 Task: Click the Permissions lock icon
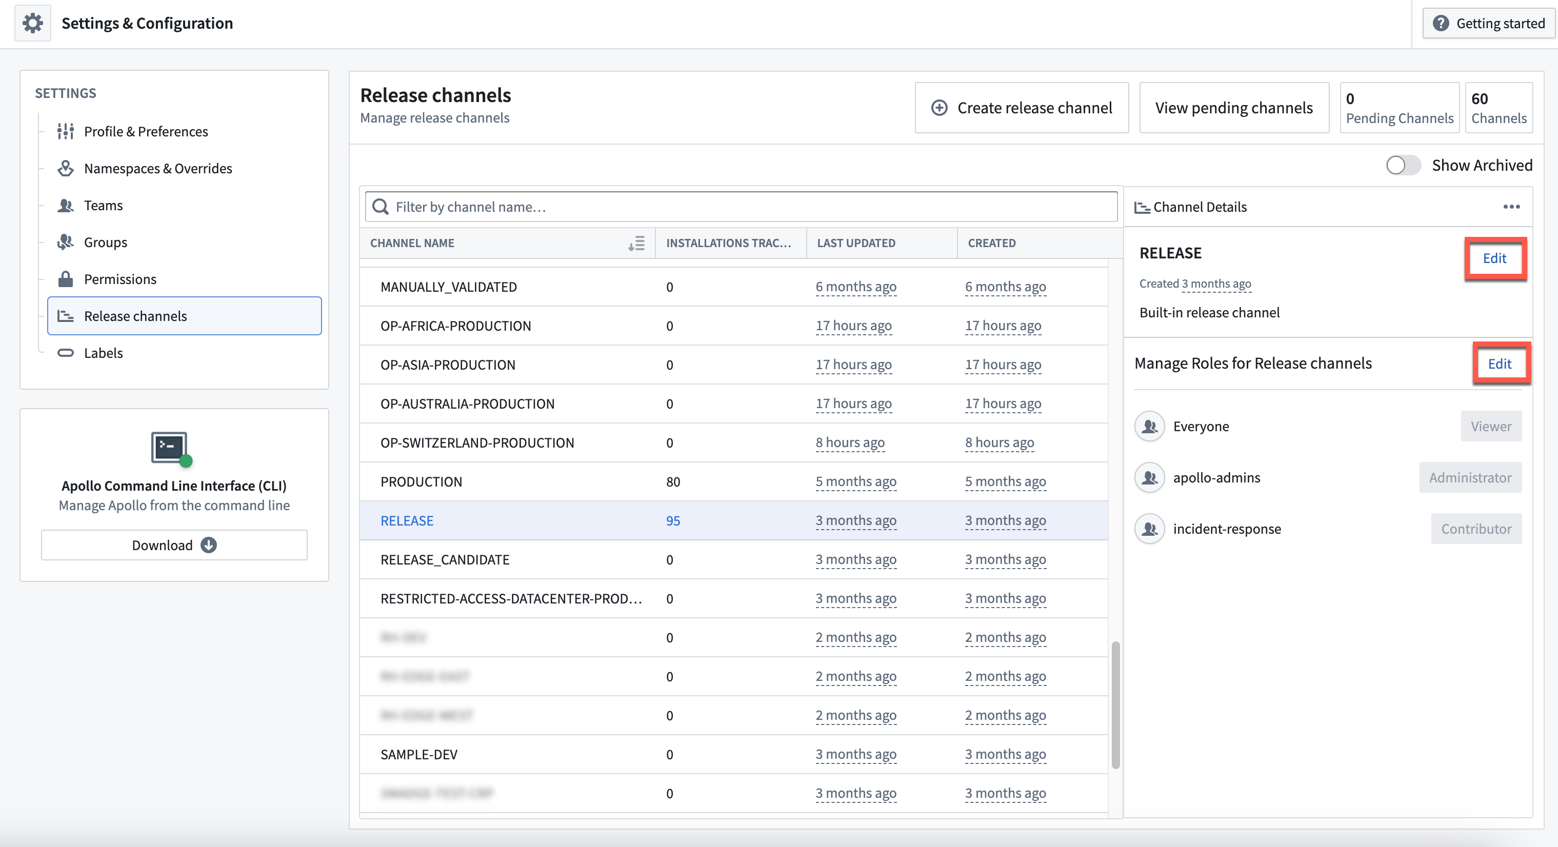(x=65, y=279)
